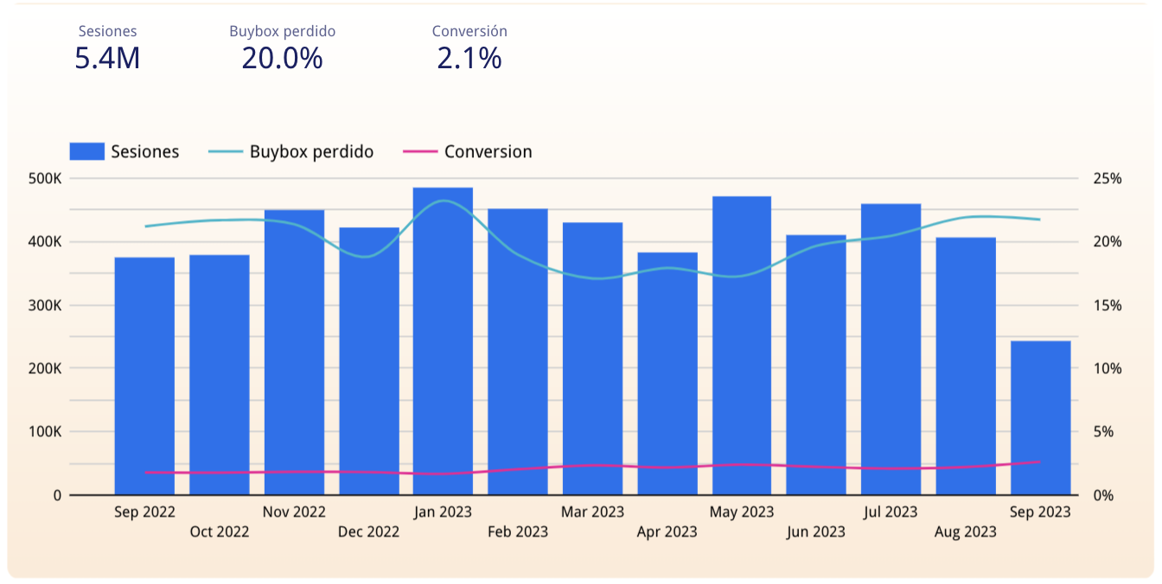The height and width of the screenshot is (584, 1162).
Task: Click the blue Sesiones legend swatch
Action: point(87,152)
